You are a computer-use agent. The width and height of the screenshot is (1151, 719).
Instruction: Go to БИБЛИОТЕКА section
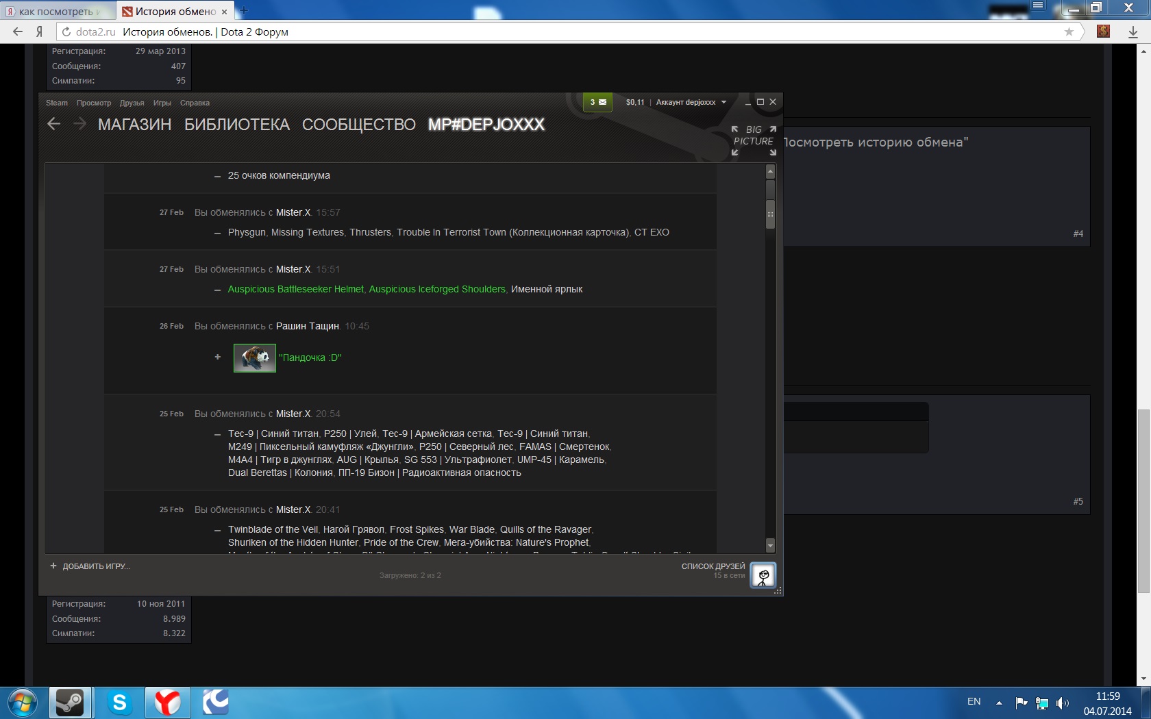click(x=237, y=125)
